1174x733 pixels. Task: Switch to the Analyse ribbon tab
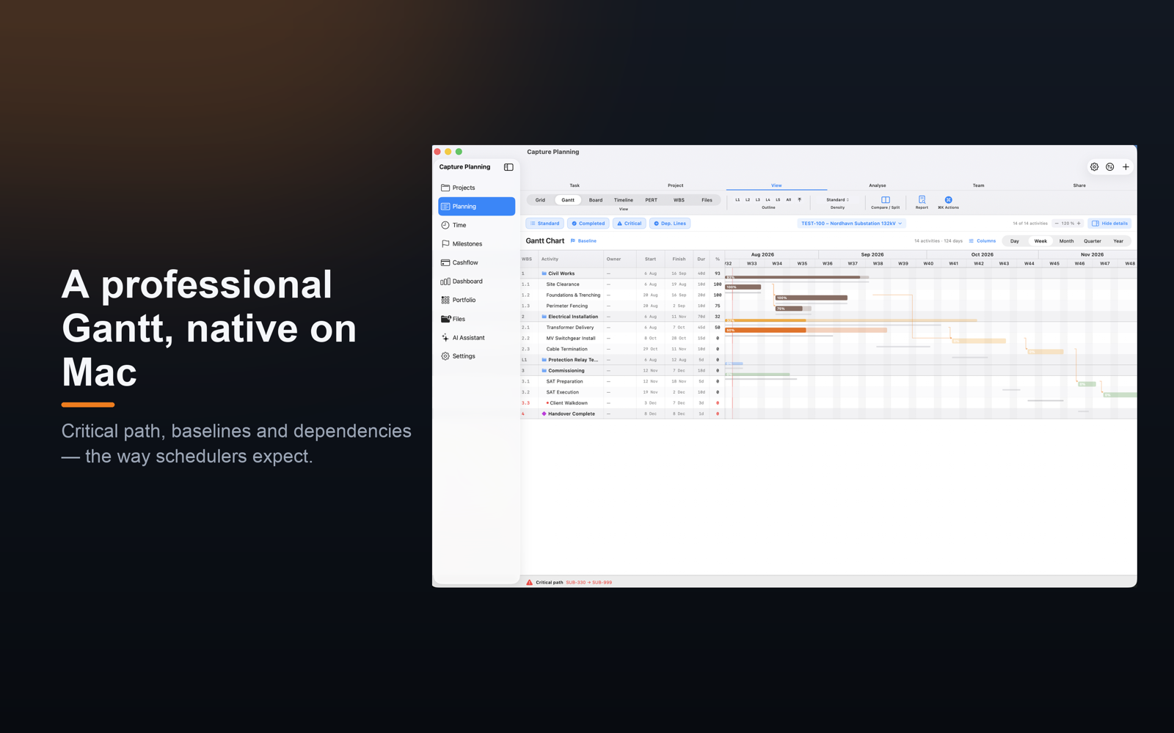coord(878,185)
